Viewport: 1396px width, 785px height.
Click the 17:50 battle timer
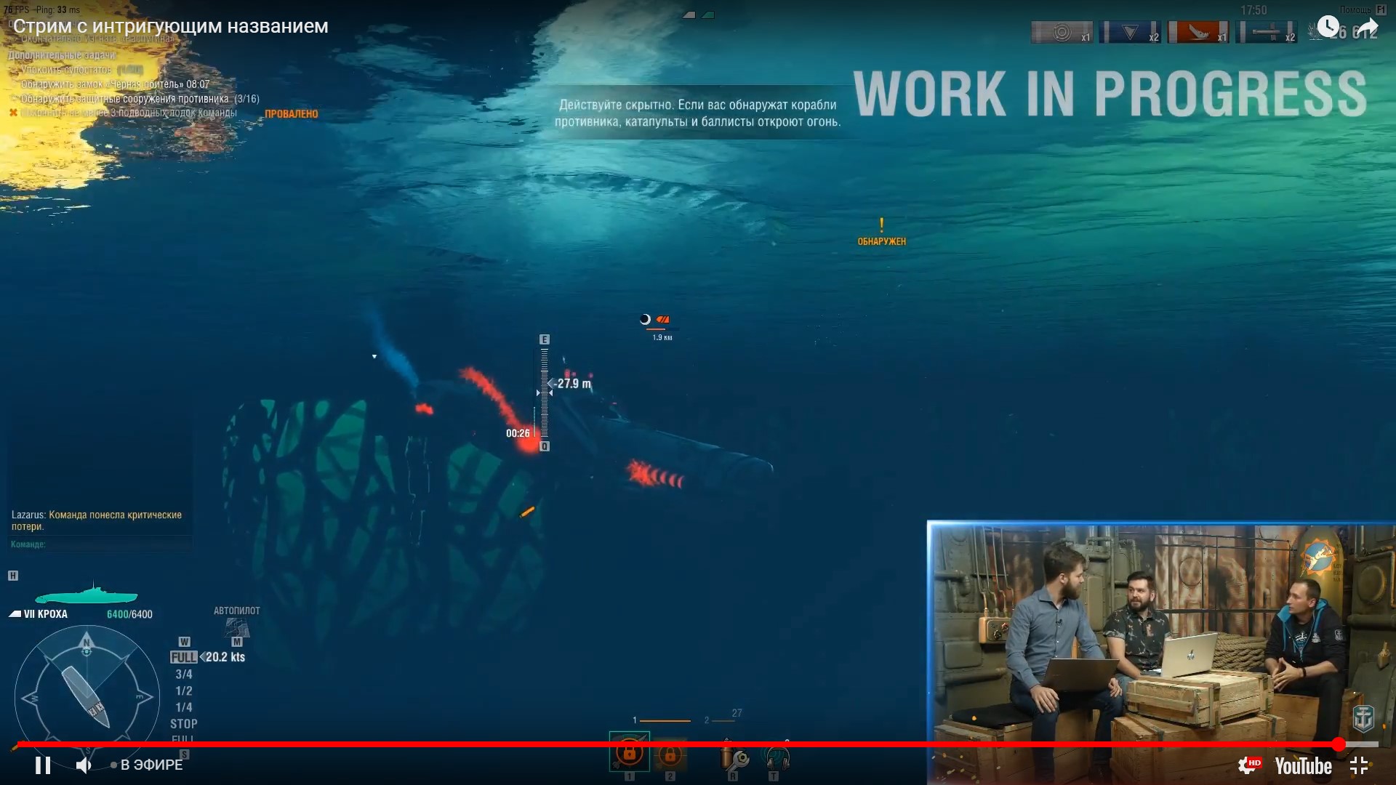point(1253,10)
